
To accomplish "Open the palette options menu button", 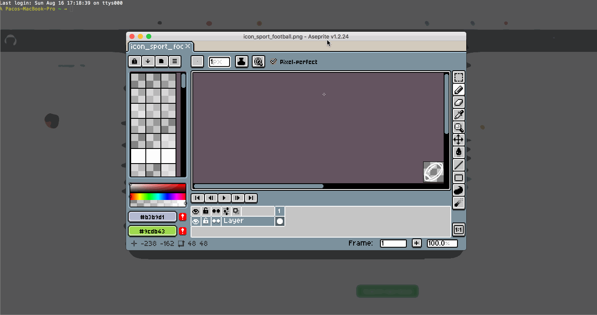I will pyautogui.click(x=175, y=61).
